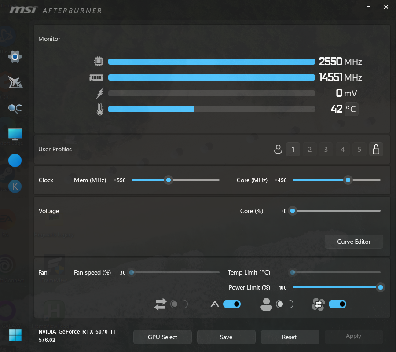
Task: Select user profile slot 2
Action: pyautogui.click(x=310, y=150)
